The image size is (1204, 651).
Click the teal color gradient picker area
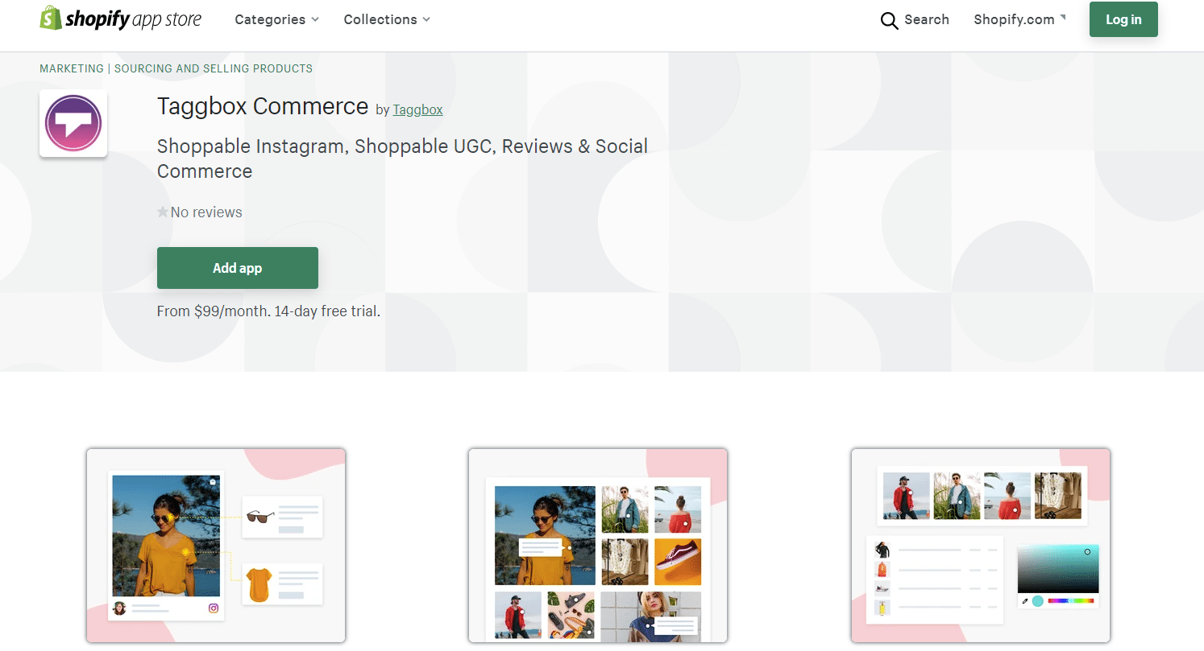pyautogui.click(x=1057, y=569)
